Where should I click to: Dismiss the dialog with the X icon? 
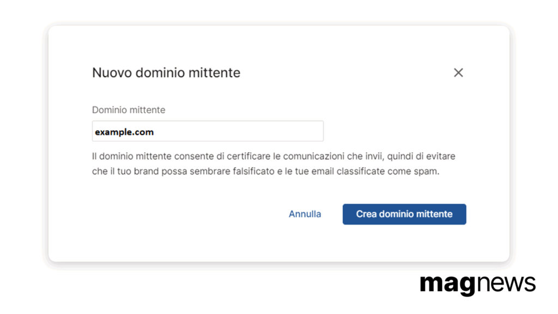coord(458,73)
